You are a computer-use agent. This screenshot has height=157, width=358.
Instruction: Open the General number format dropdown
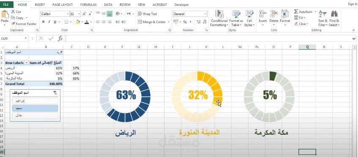tap(206, 14)
